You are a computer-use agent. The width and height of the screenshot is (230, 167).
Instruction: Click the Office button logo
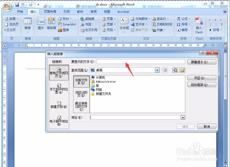[7, 7]
